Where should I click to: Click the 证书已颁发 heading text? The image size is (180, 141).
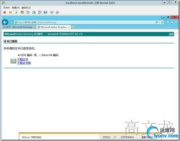[x=10, y=41]
